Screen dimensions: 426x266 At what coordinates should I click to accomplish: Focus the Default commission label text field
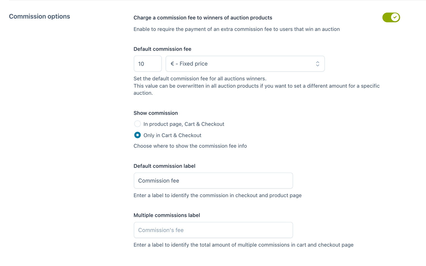tap(213, 181)
